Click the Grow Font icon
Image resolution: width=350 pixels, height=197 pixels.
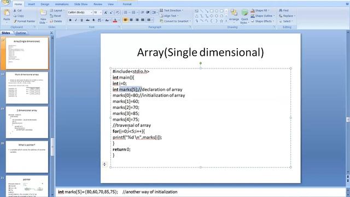coord(106,13)
